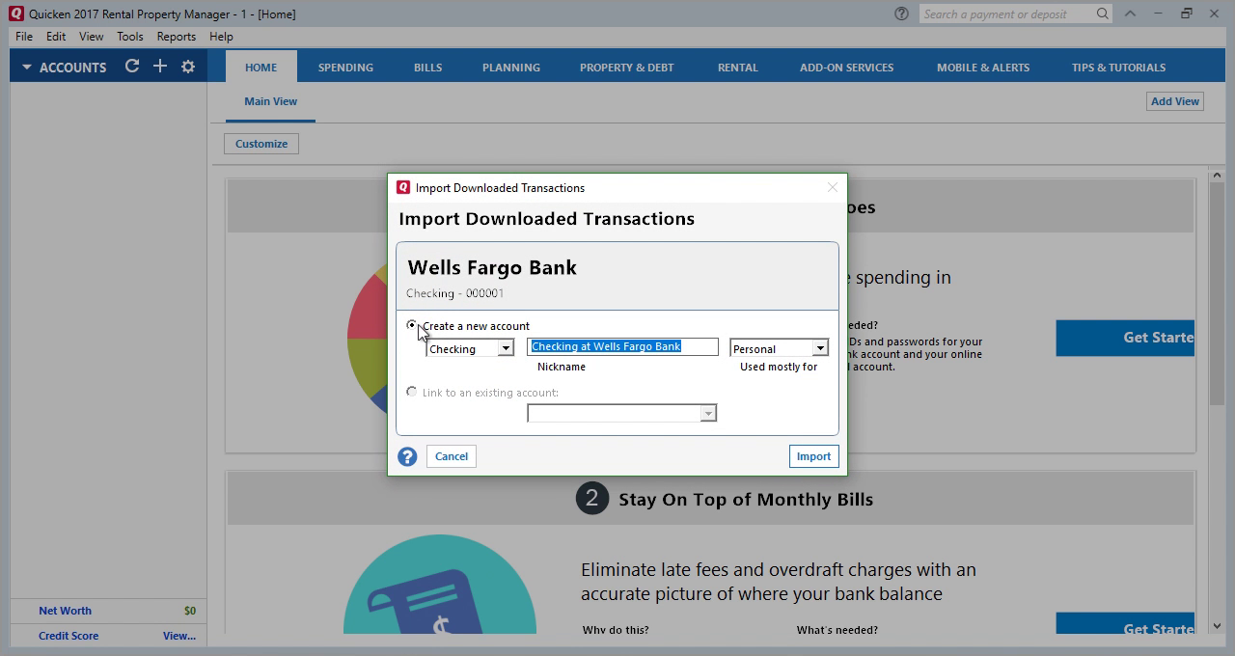Open the Checking account type dropdown
1235x656 pixels.
click(x=505, y=348)
